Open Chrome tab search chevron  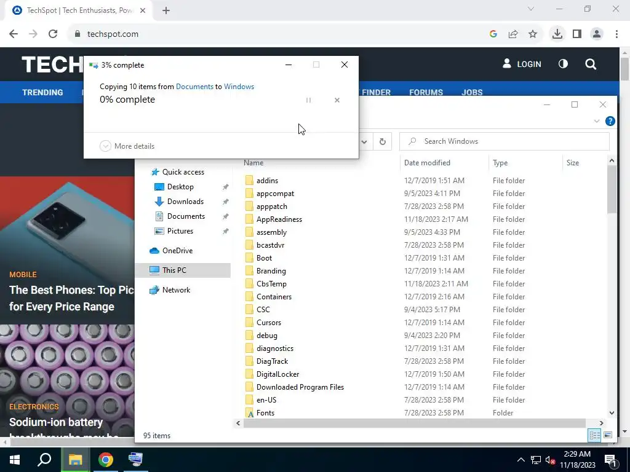[x=531, y=9]
